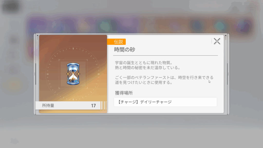Click the first description paragraph about 宇宙の誕生
The width and height of the screenshot is (263, 148).
coord(148,65)
